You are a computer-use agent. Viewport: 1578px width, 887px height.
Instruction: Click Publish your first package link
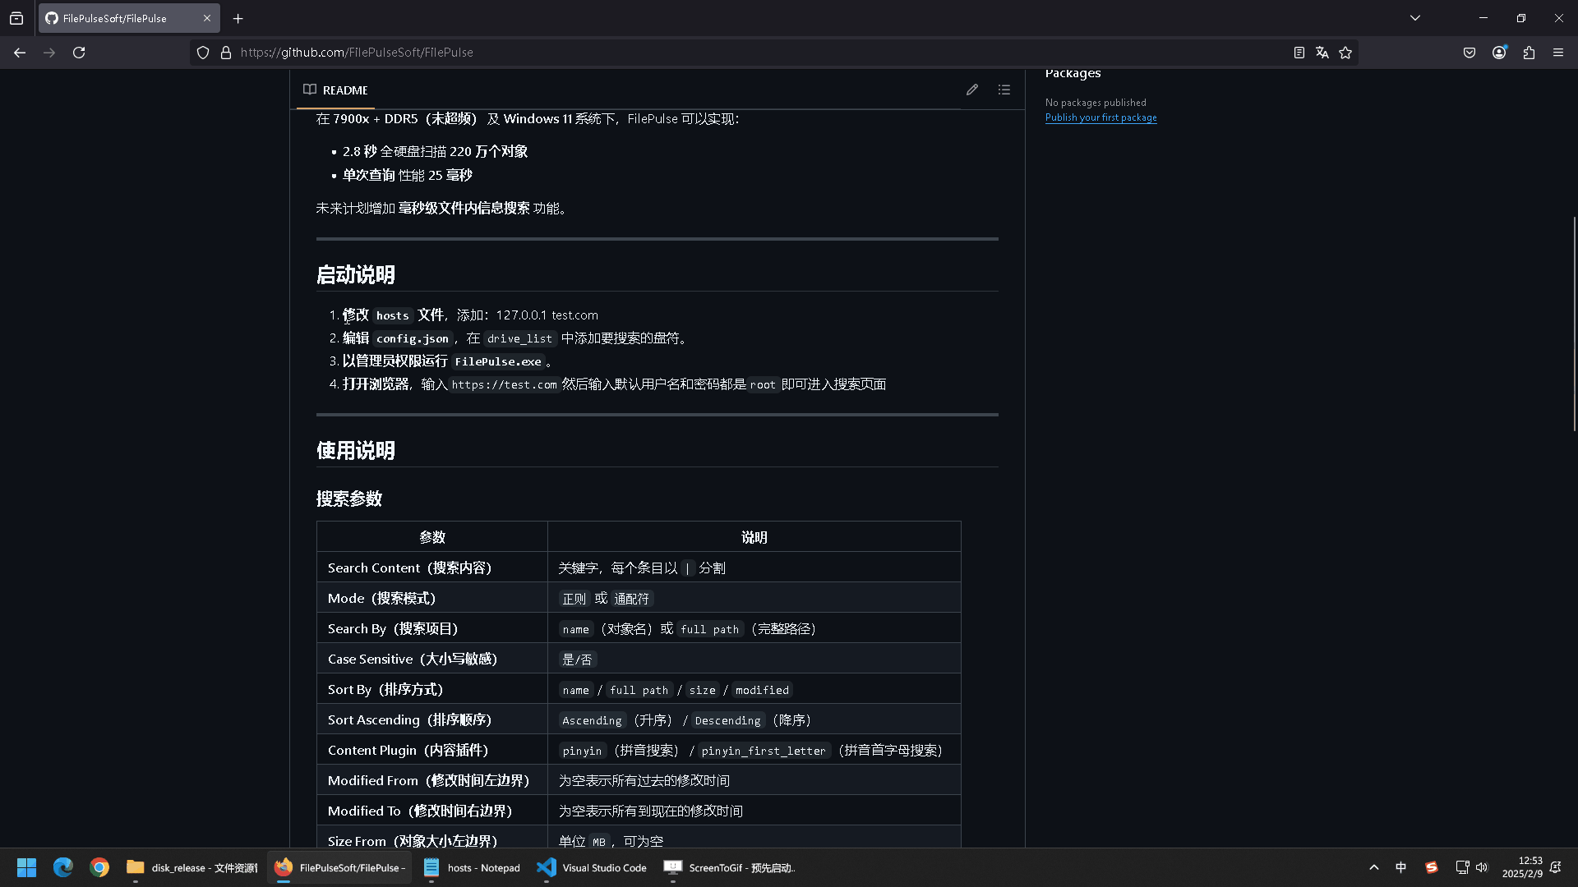click(x=1100, y=117)
